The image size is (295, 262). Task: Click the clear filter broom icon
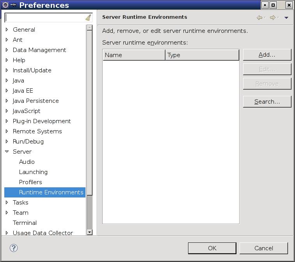(x=88, y=18)
